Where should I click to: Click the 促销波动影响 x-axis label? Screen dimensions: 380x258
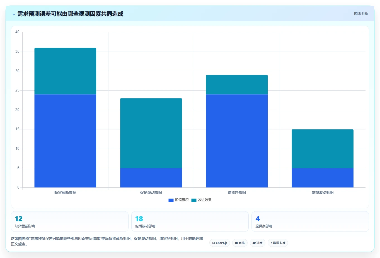[x=151, y=192]
